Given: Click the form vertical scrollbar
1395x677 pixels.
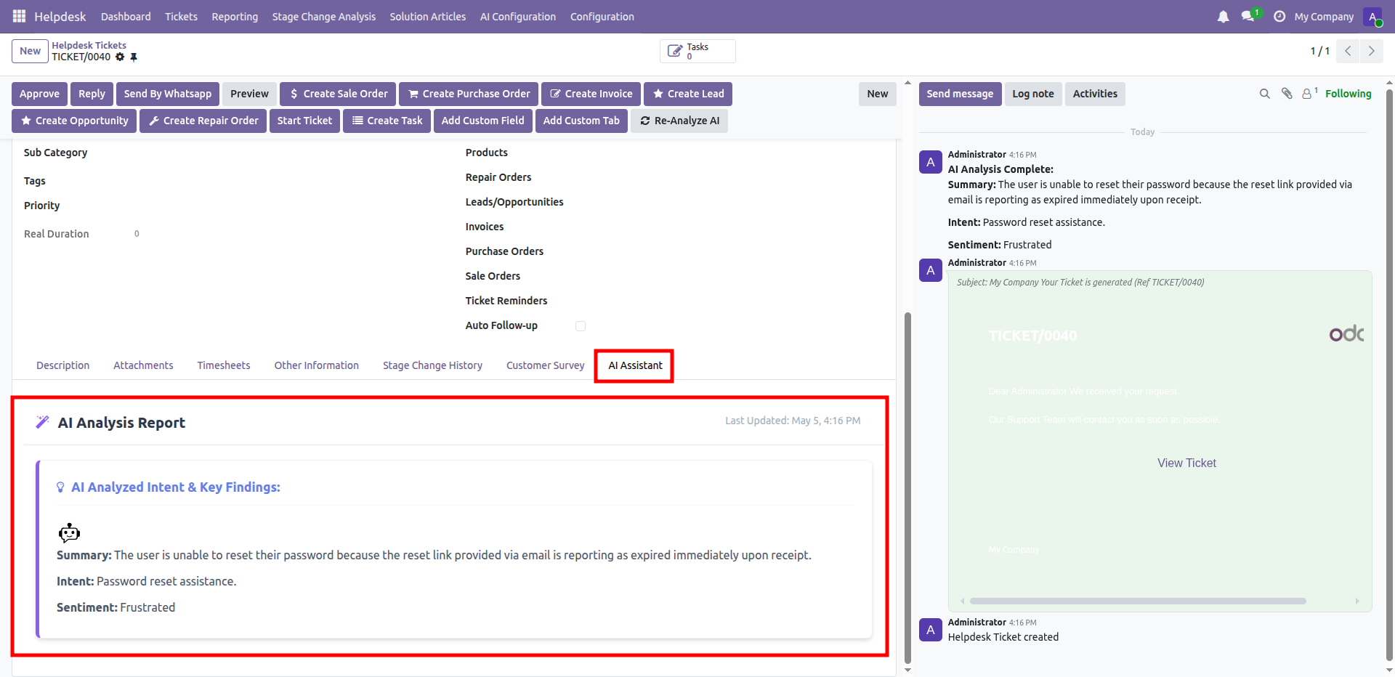Looking at the screenshot, I should click(907, 487).
